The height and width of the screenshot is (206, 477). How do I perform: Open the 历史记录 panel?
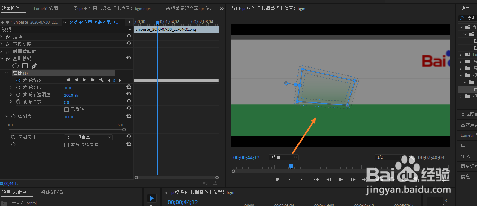coord(469,166)
